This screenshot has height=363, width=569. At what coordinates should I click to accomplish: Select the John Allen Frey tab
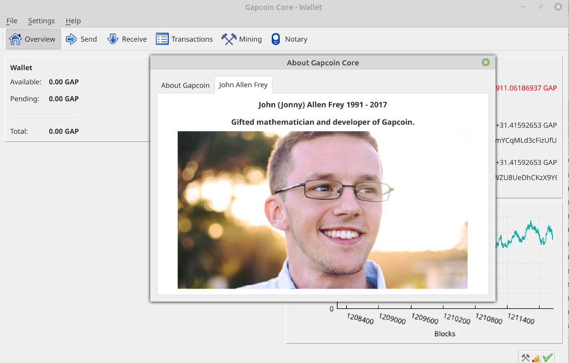[243, 85]
